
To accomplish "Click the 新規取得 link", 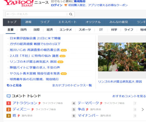I will click(x=80, y=1).
